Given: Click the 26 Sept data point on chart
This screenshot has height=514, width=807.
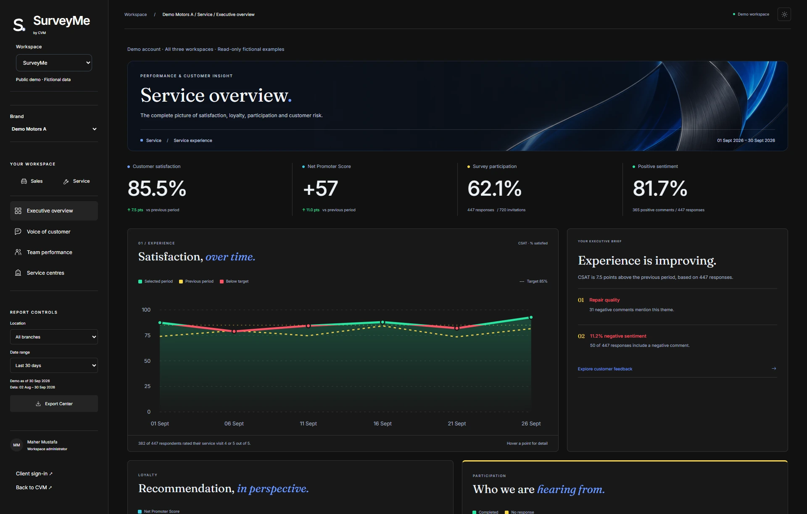Looking at the screenshot, I should coord(531,317).
